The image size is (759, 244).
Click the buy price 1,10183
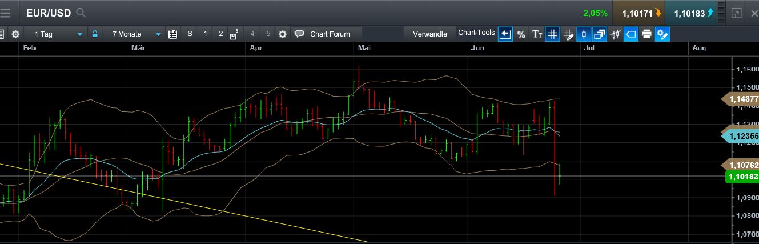(690, 13)
